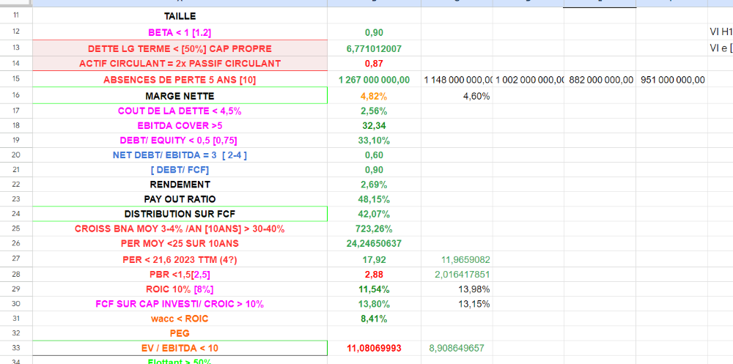Select the DETTE LG TERME cell
The image size is (733, 364).
(180, 48)
